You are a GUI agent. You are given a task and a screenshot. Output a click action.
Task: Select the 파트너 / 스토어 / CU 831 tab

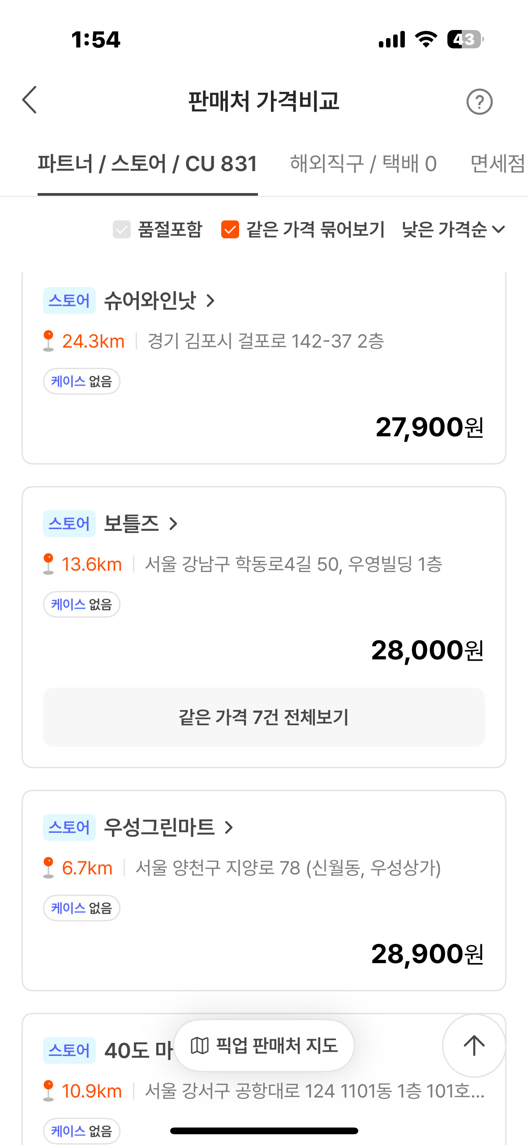147,164
